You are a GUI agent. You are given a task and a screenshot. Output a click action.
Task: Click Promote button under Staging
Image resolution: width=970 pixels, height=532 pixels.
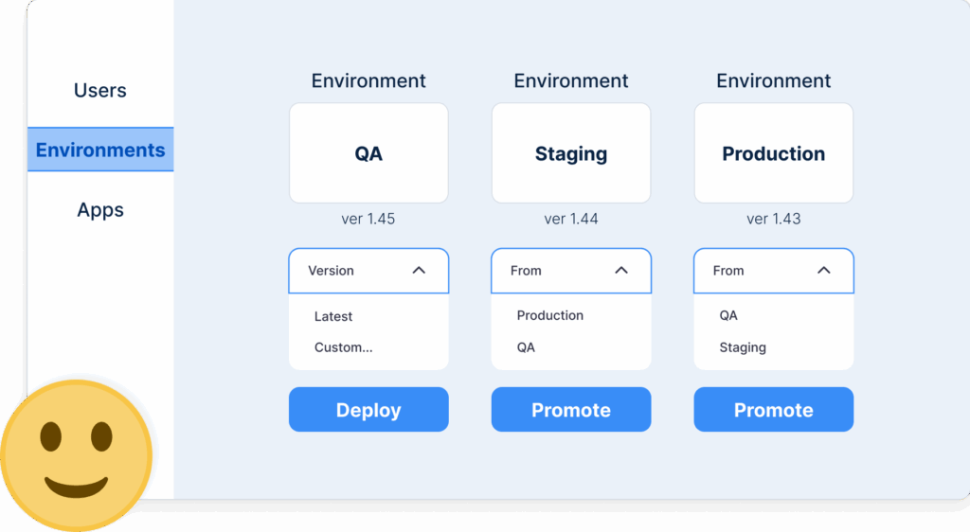point(571,410)
